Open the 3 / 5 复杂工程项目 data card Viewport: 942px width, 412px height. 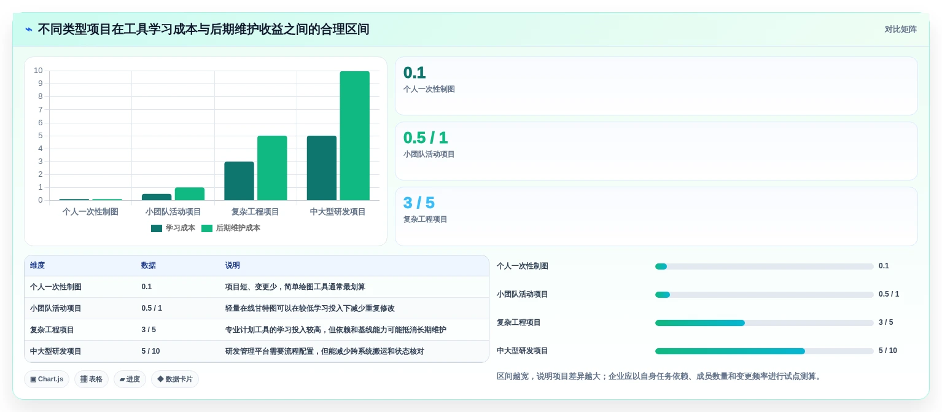(x=656, y=216)
